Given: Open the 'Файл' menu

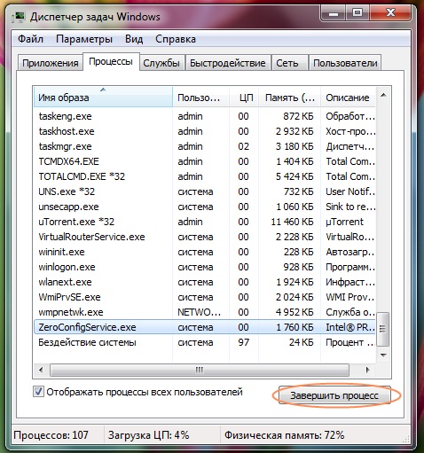Looking at the screenshot, I should pos(30,39).
